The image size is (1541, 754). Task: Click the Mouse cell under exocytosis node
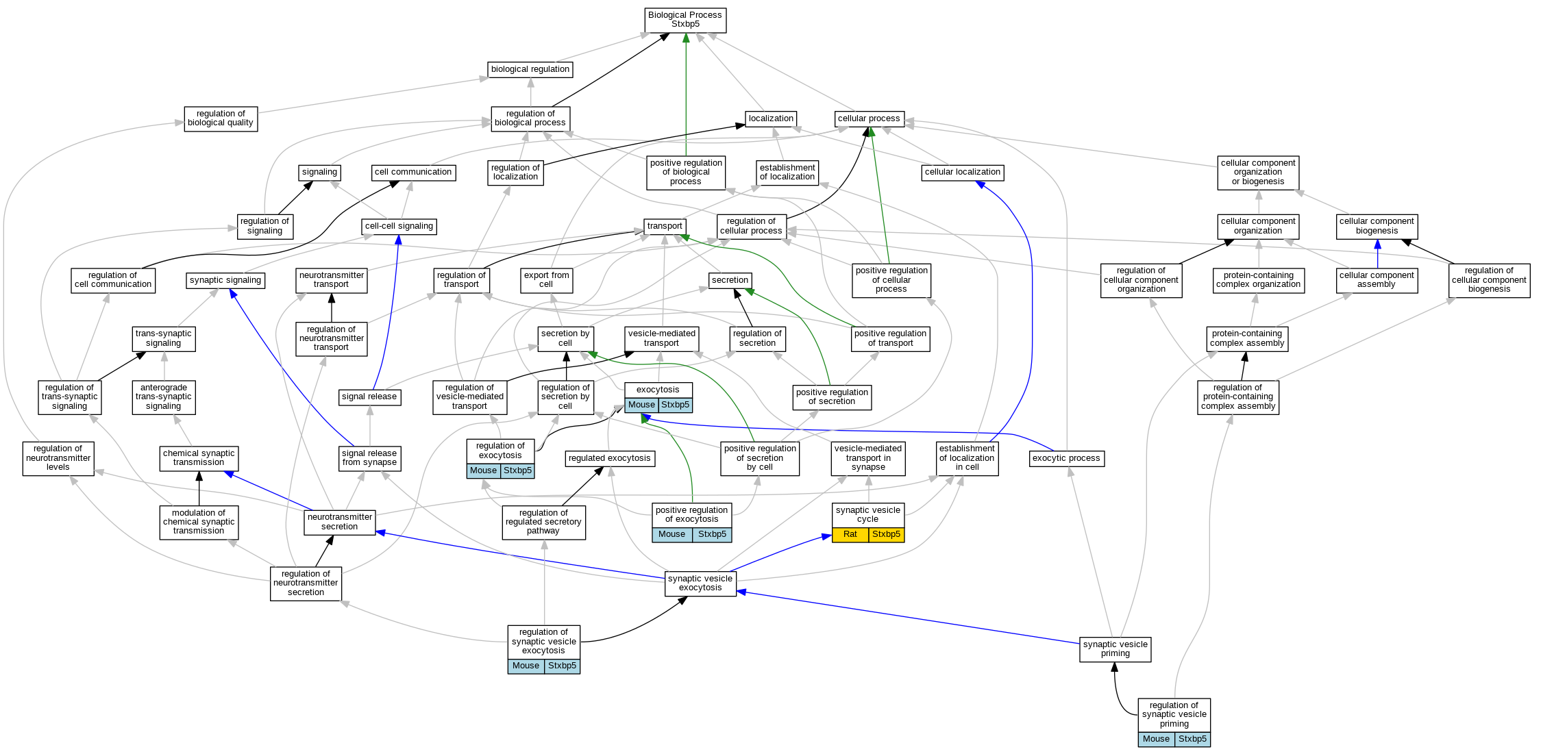tap(641, 405)
